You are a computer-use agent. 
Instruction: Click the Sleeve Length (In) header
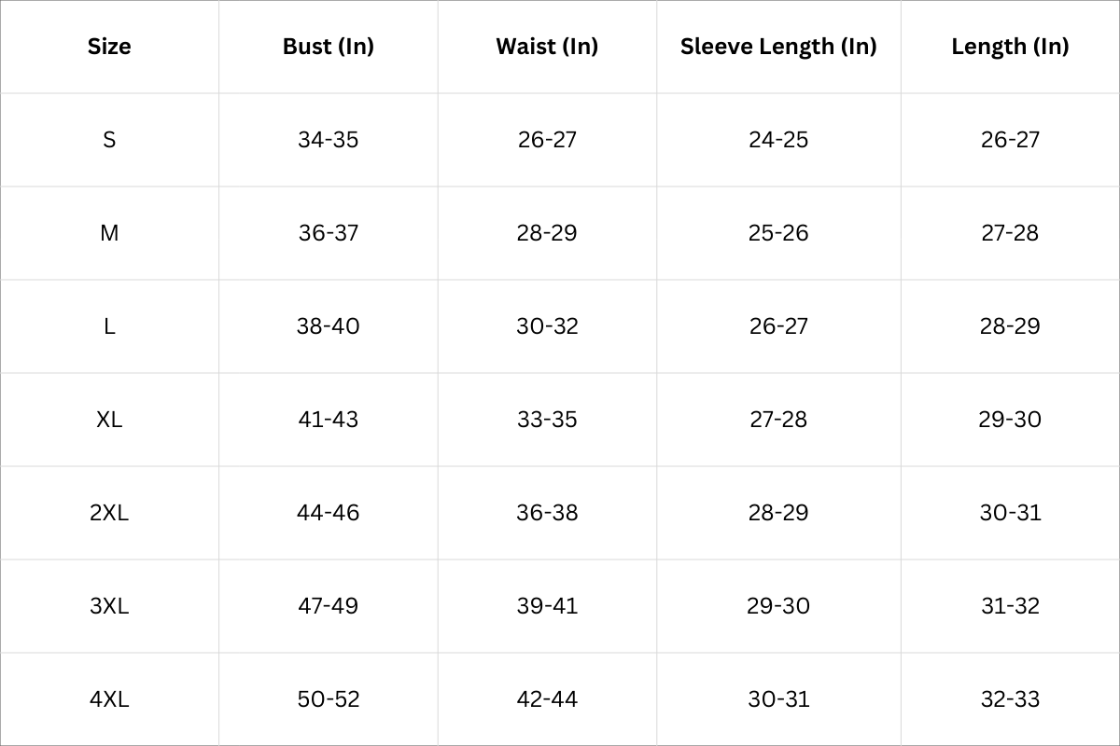[778, 47]
